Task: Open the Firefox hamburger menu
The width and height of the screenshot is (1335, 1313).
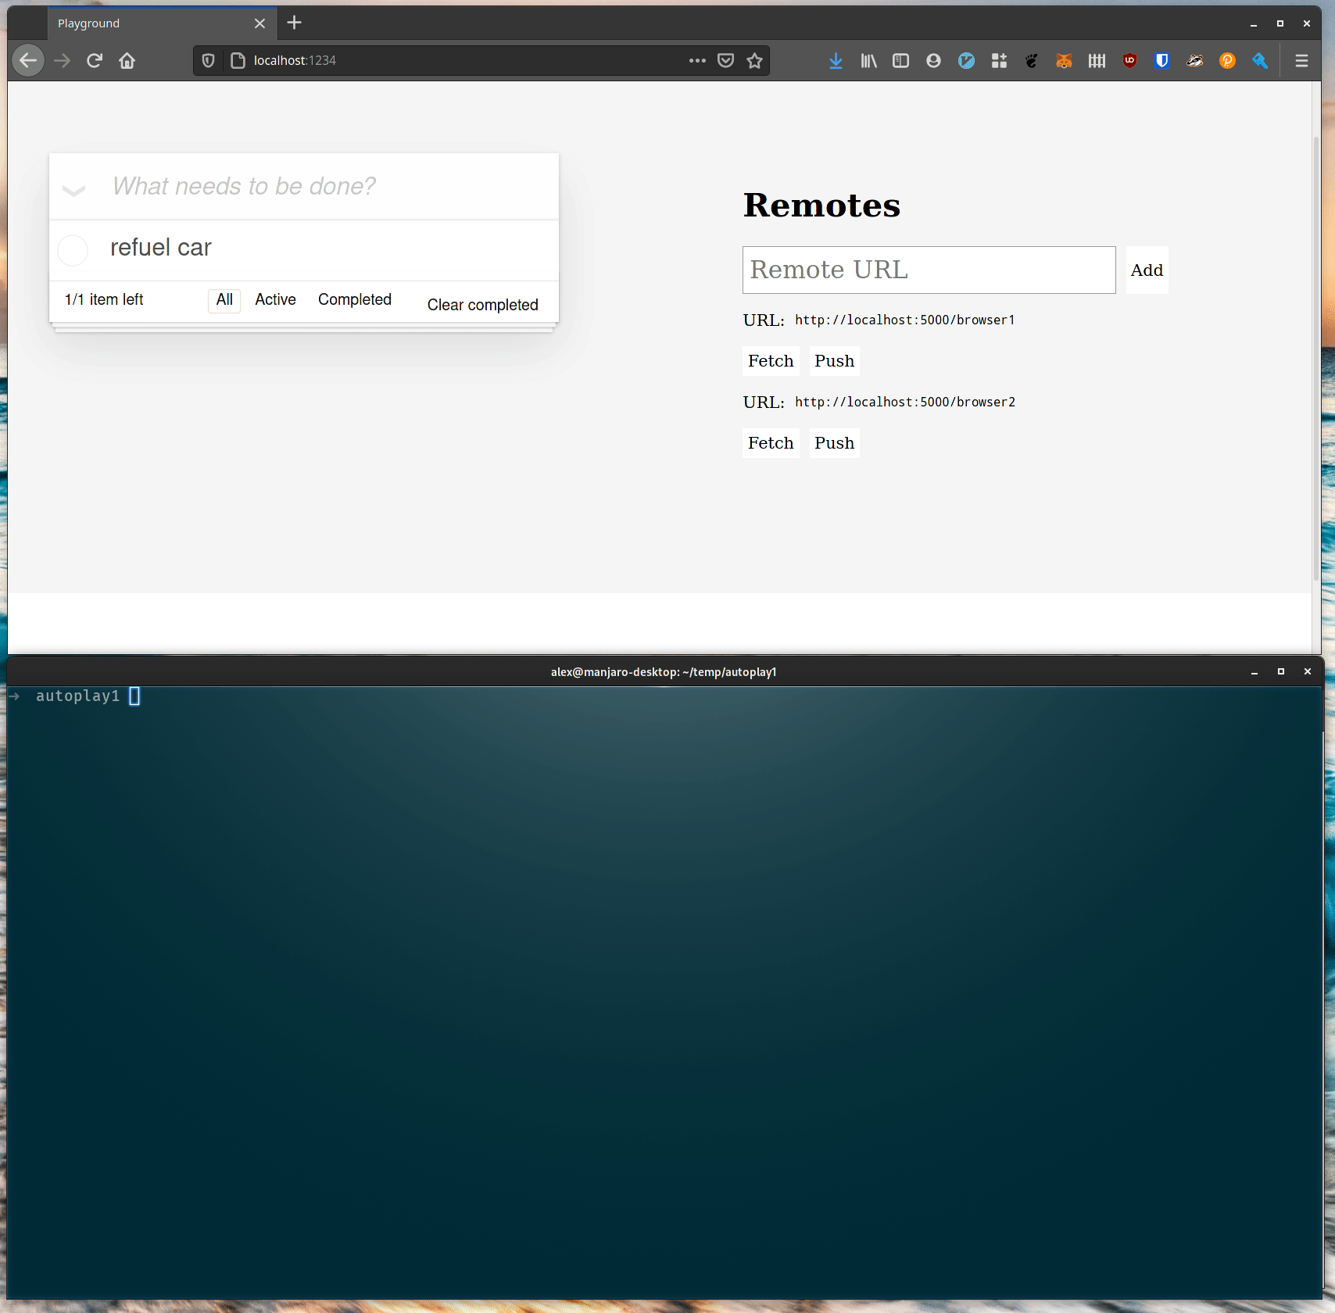Action: coord(1301,60)
